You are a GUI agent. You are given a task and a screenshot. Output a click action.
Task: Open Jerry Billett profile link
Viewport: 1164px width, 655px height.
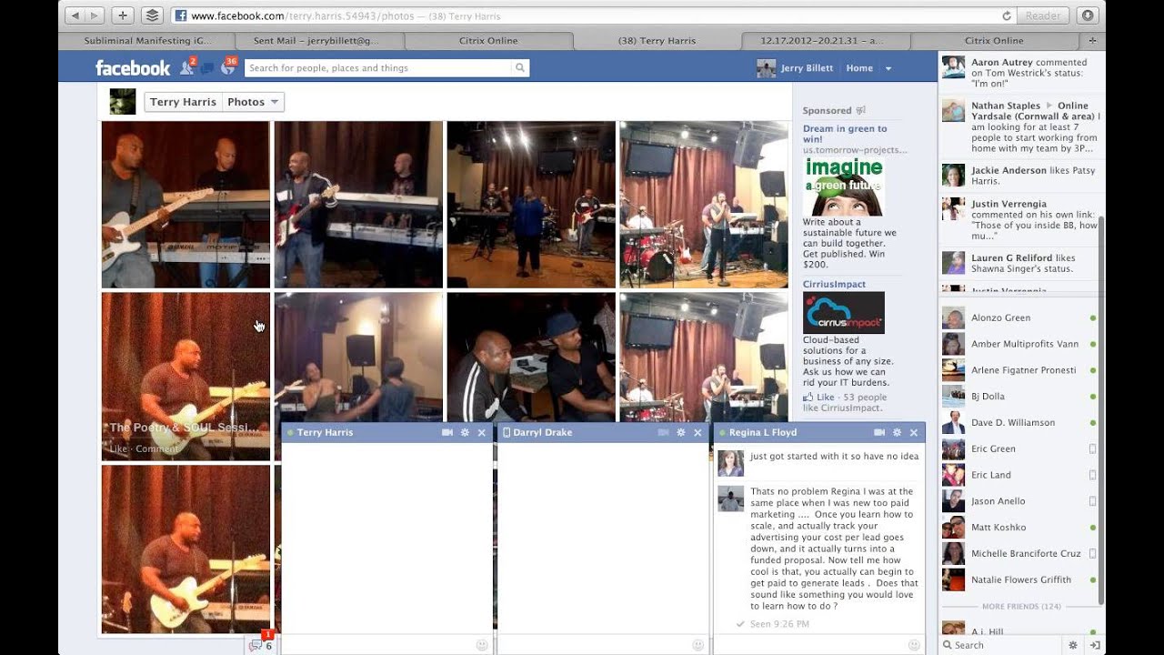(794, 68)
